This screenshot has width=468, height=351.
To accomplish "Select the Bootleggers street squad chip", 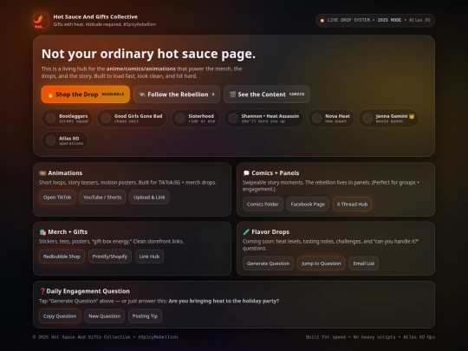I will tap(67, 118).
